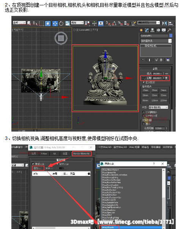This screenshot has height=229, width=189.
Task: Toggle the Window/Crossing selection icon
Action: [48, 24]
